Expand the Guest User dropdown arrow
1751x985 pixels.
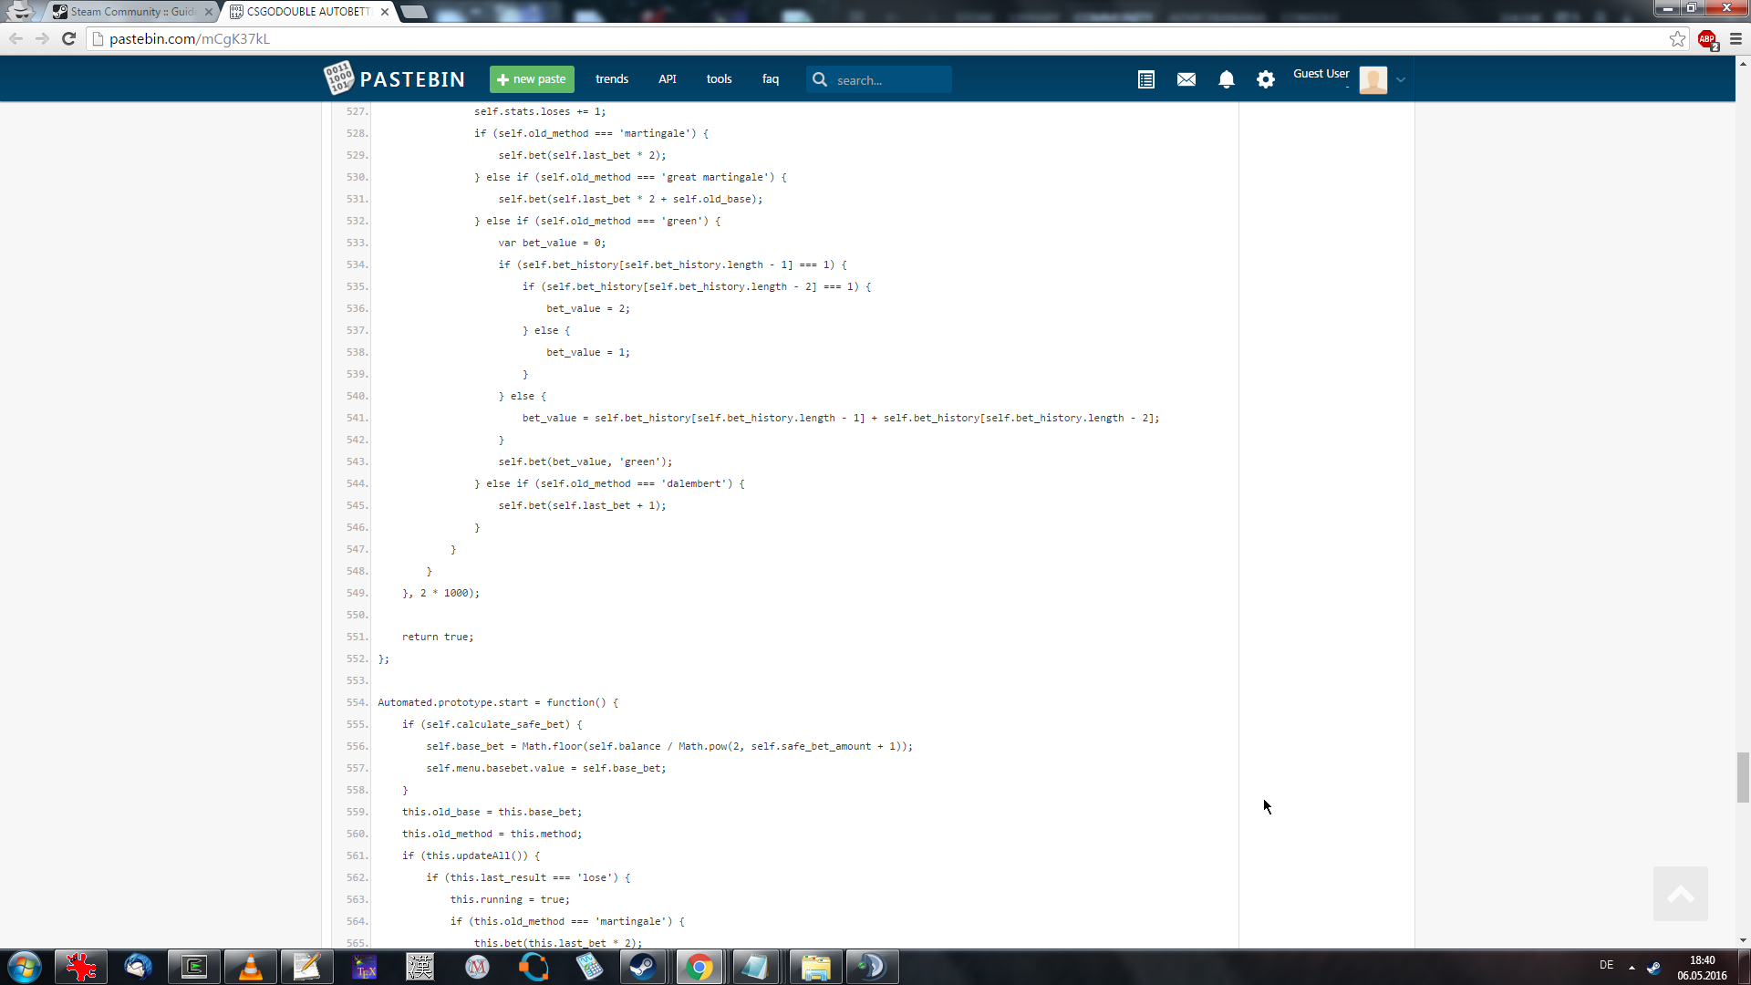tap(1401, 80)
